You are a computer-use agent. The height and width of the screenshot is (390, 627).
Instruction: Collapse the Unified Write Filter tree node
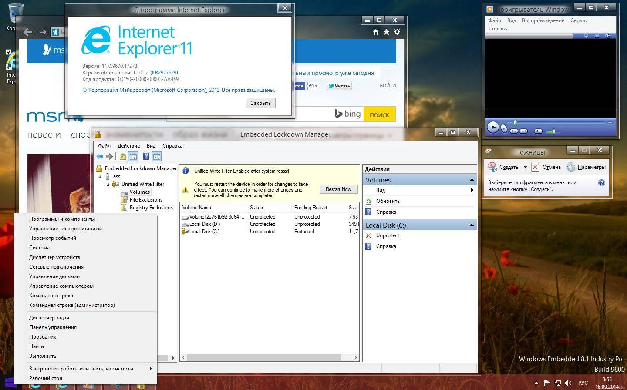click(108, 185)
